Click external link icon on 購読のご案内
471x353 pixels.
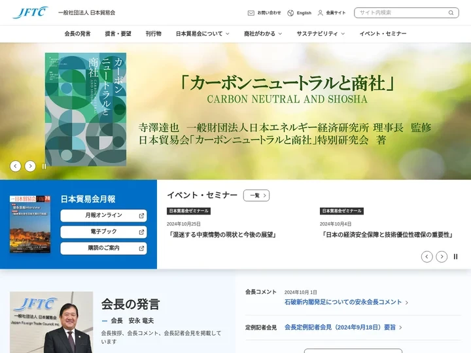(141, 248)
